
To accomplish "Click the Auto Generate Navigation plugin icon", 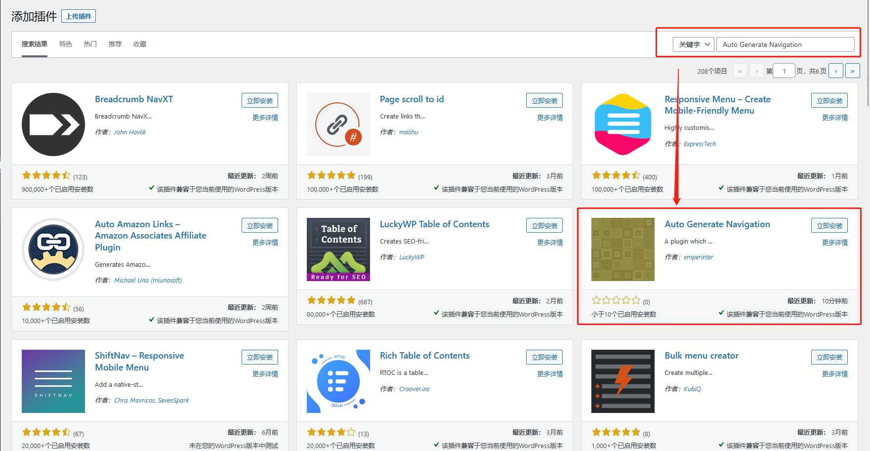I will coord(623,249).
